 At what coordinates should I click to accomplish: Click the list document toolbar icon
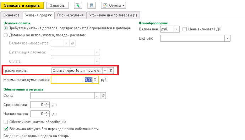click(92, 5)
